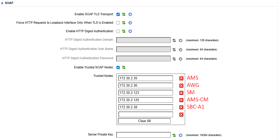Toggle Enable Trusted SOAP Nodes checkbox

click(118, 68)
